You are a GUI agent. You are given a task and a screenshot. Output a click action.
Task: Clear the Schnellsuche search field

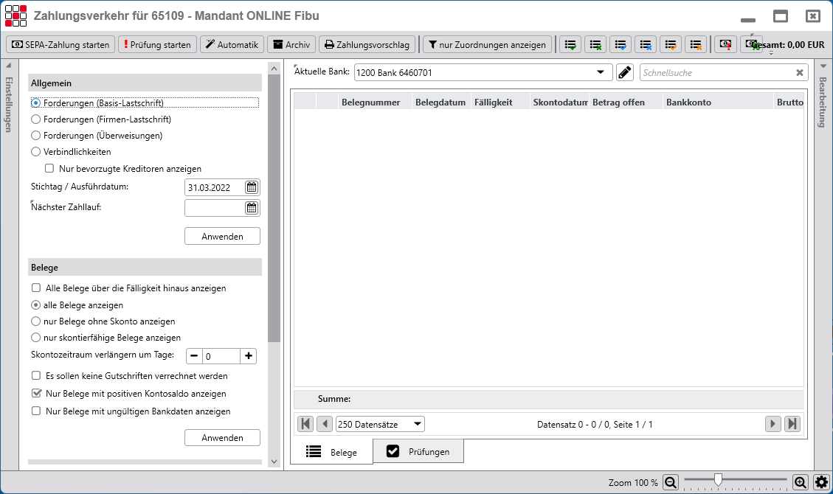(801, 72)
